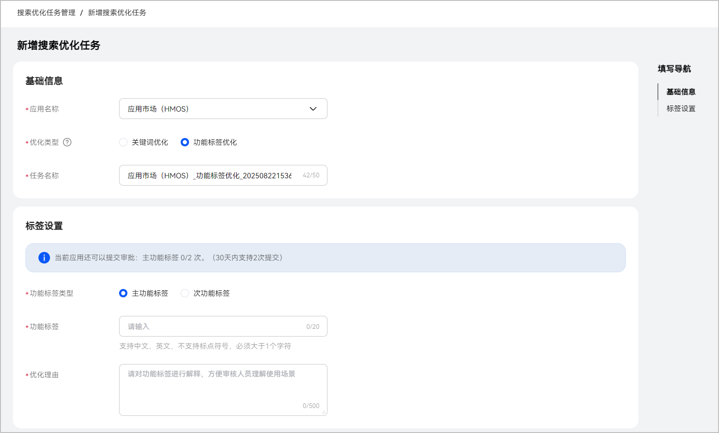Image resolution: width=719 pixels, height=433 pixels.
Task: Go to 搜索优化任务管理 breadcrumb link
Action: pyautogui.click(x=46, y=13)
